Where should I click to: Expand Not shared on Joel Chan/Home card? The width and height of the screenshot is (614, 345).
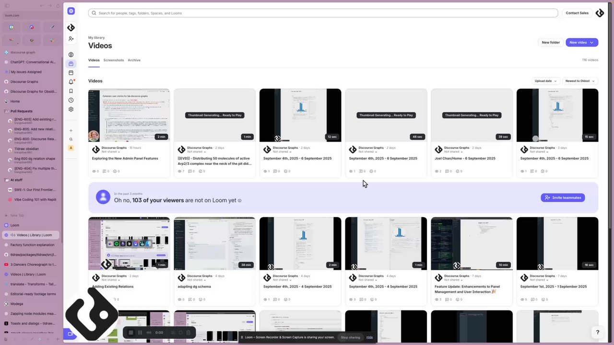[x=454, y=152]
